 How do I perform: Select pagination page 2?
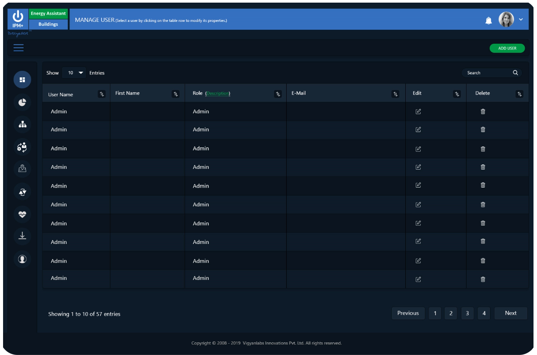pos(451,313)
